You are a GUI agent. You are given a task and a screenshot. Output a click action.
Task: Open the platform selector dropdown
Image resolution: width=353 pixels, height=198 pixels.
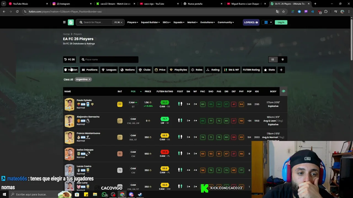[x=267, y=22]
